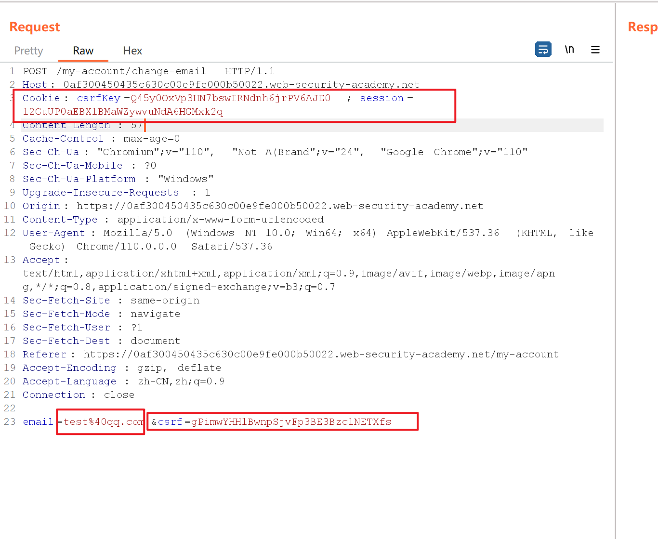The height and width of the screenshot is (539, 658).
Task: Open the message editor hamburger menu
Action: (x=595, y=49)
